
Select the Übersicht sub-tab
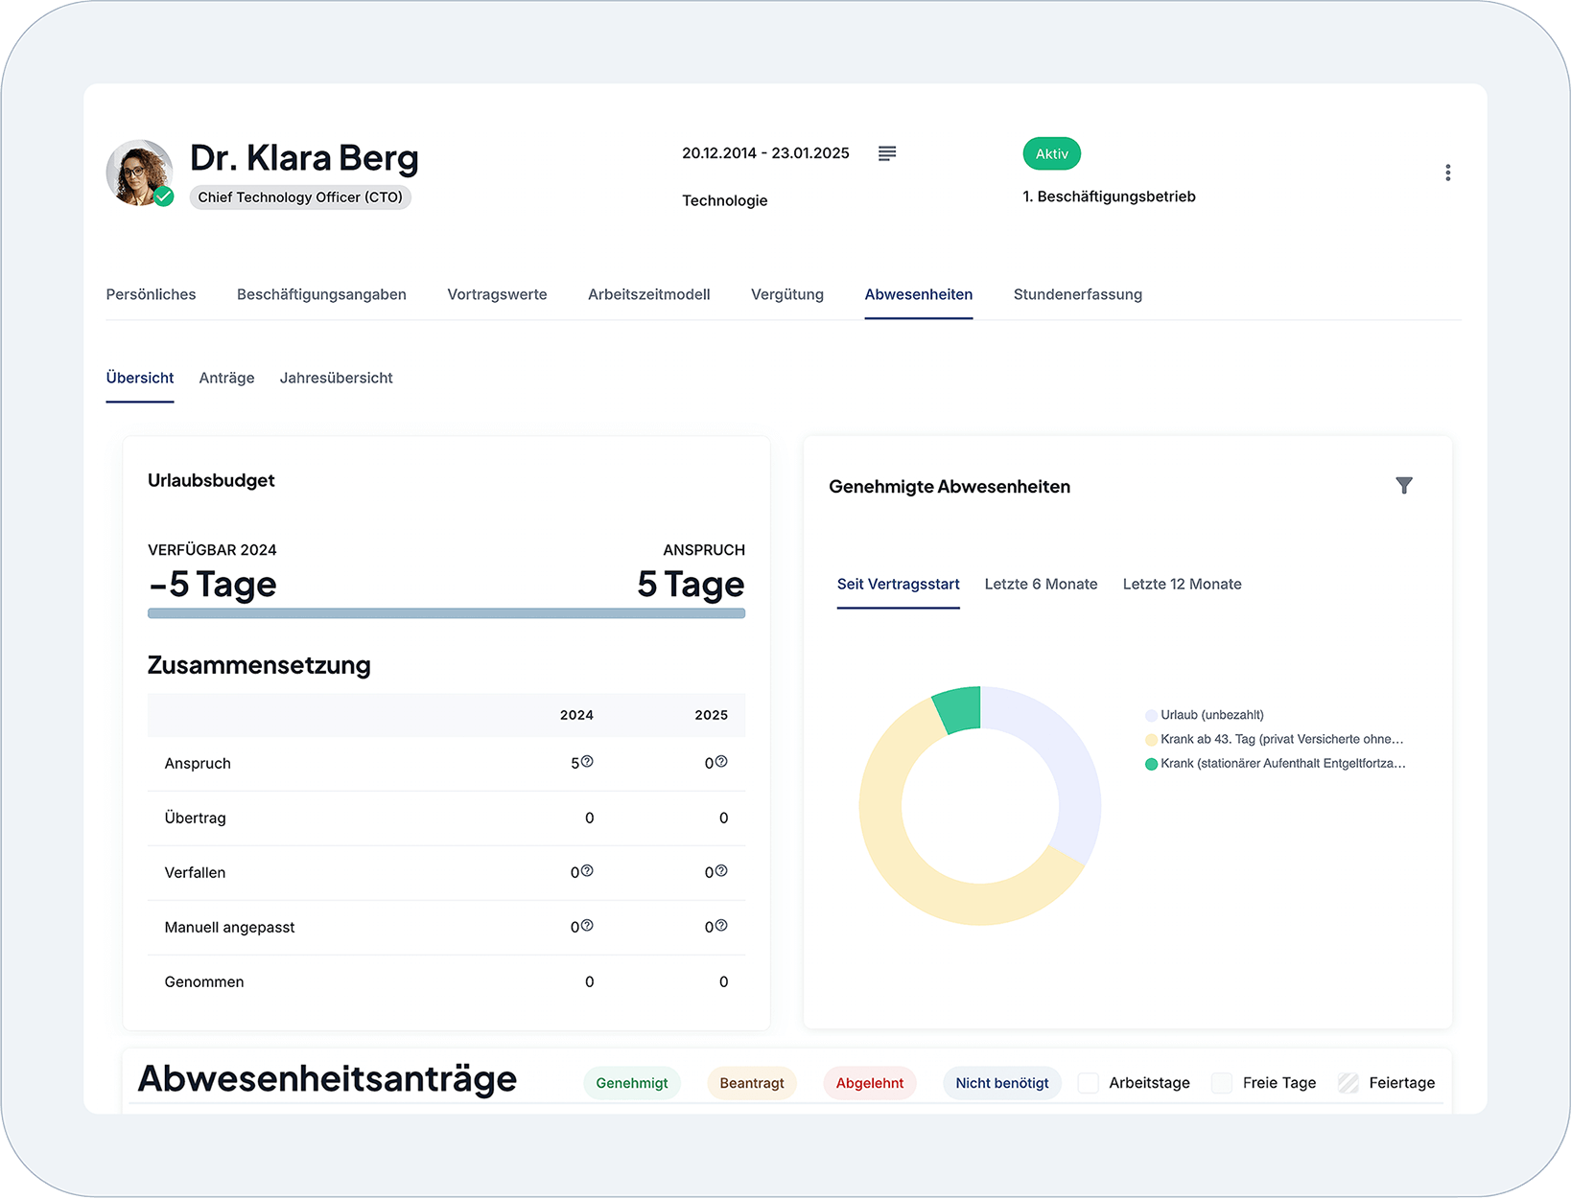(x=140, y=378)
